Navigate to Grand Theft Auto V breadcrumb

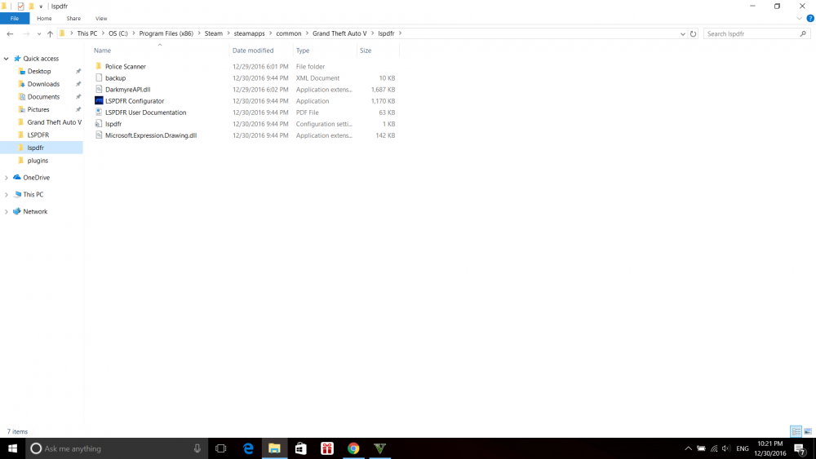tap(339, 33)
